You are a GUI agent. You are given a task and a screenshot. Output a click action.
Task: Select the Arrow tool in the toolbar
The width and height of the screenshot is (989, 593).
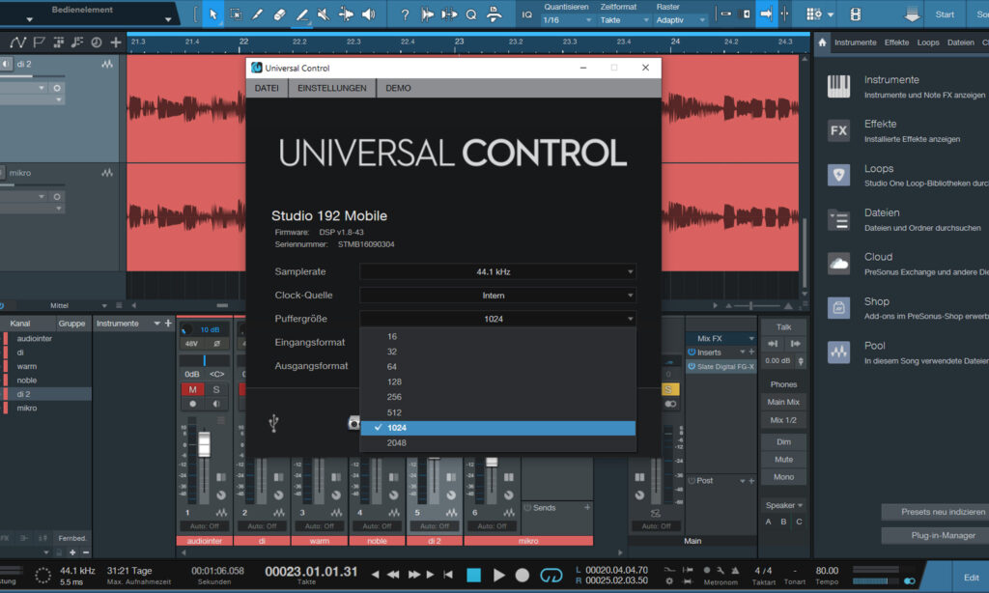(x=213, y=14)
